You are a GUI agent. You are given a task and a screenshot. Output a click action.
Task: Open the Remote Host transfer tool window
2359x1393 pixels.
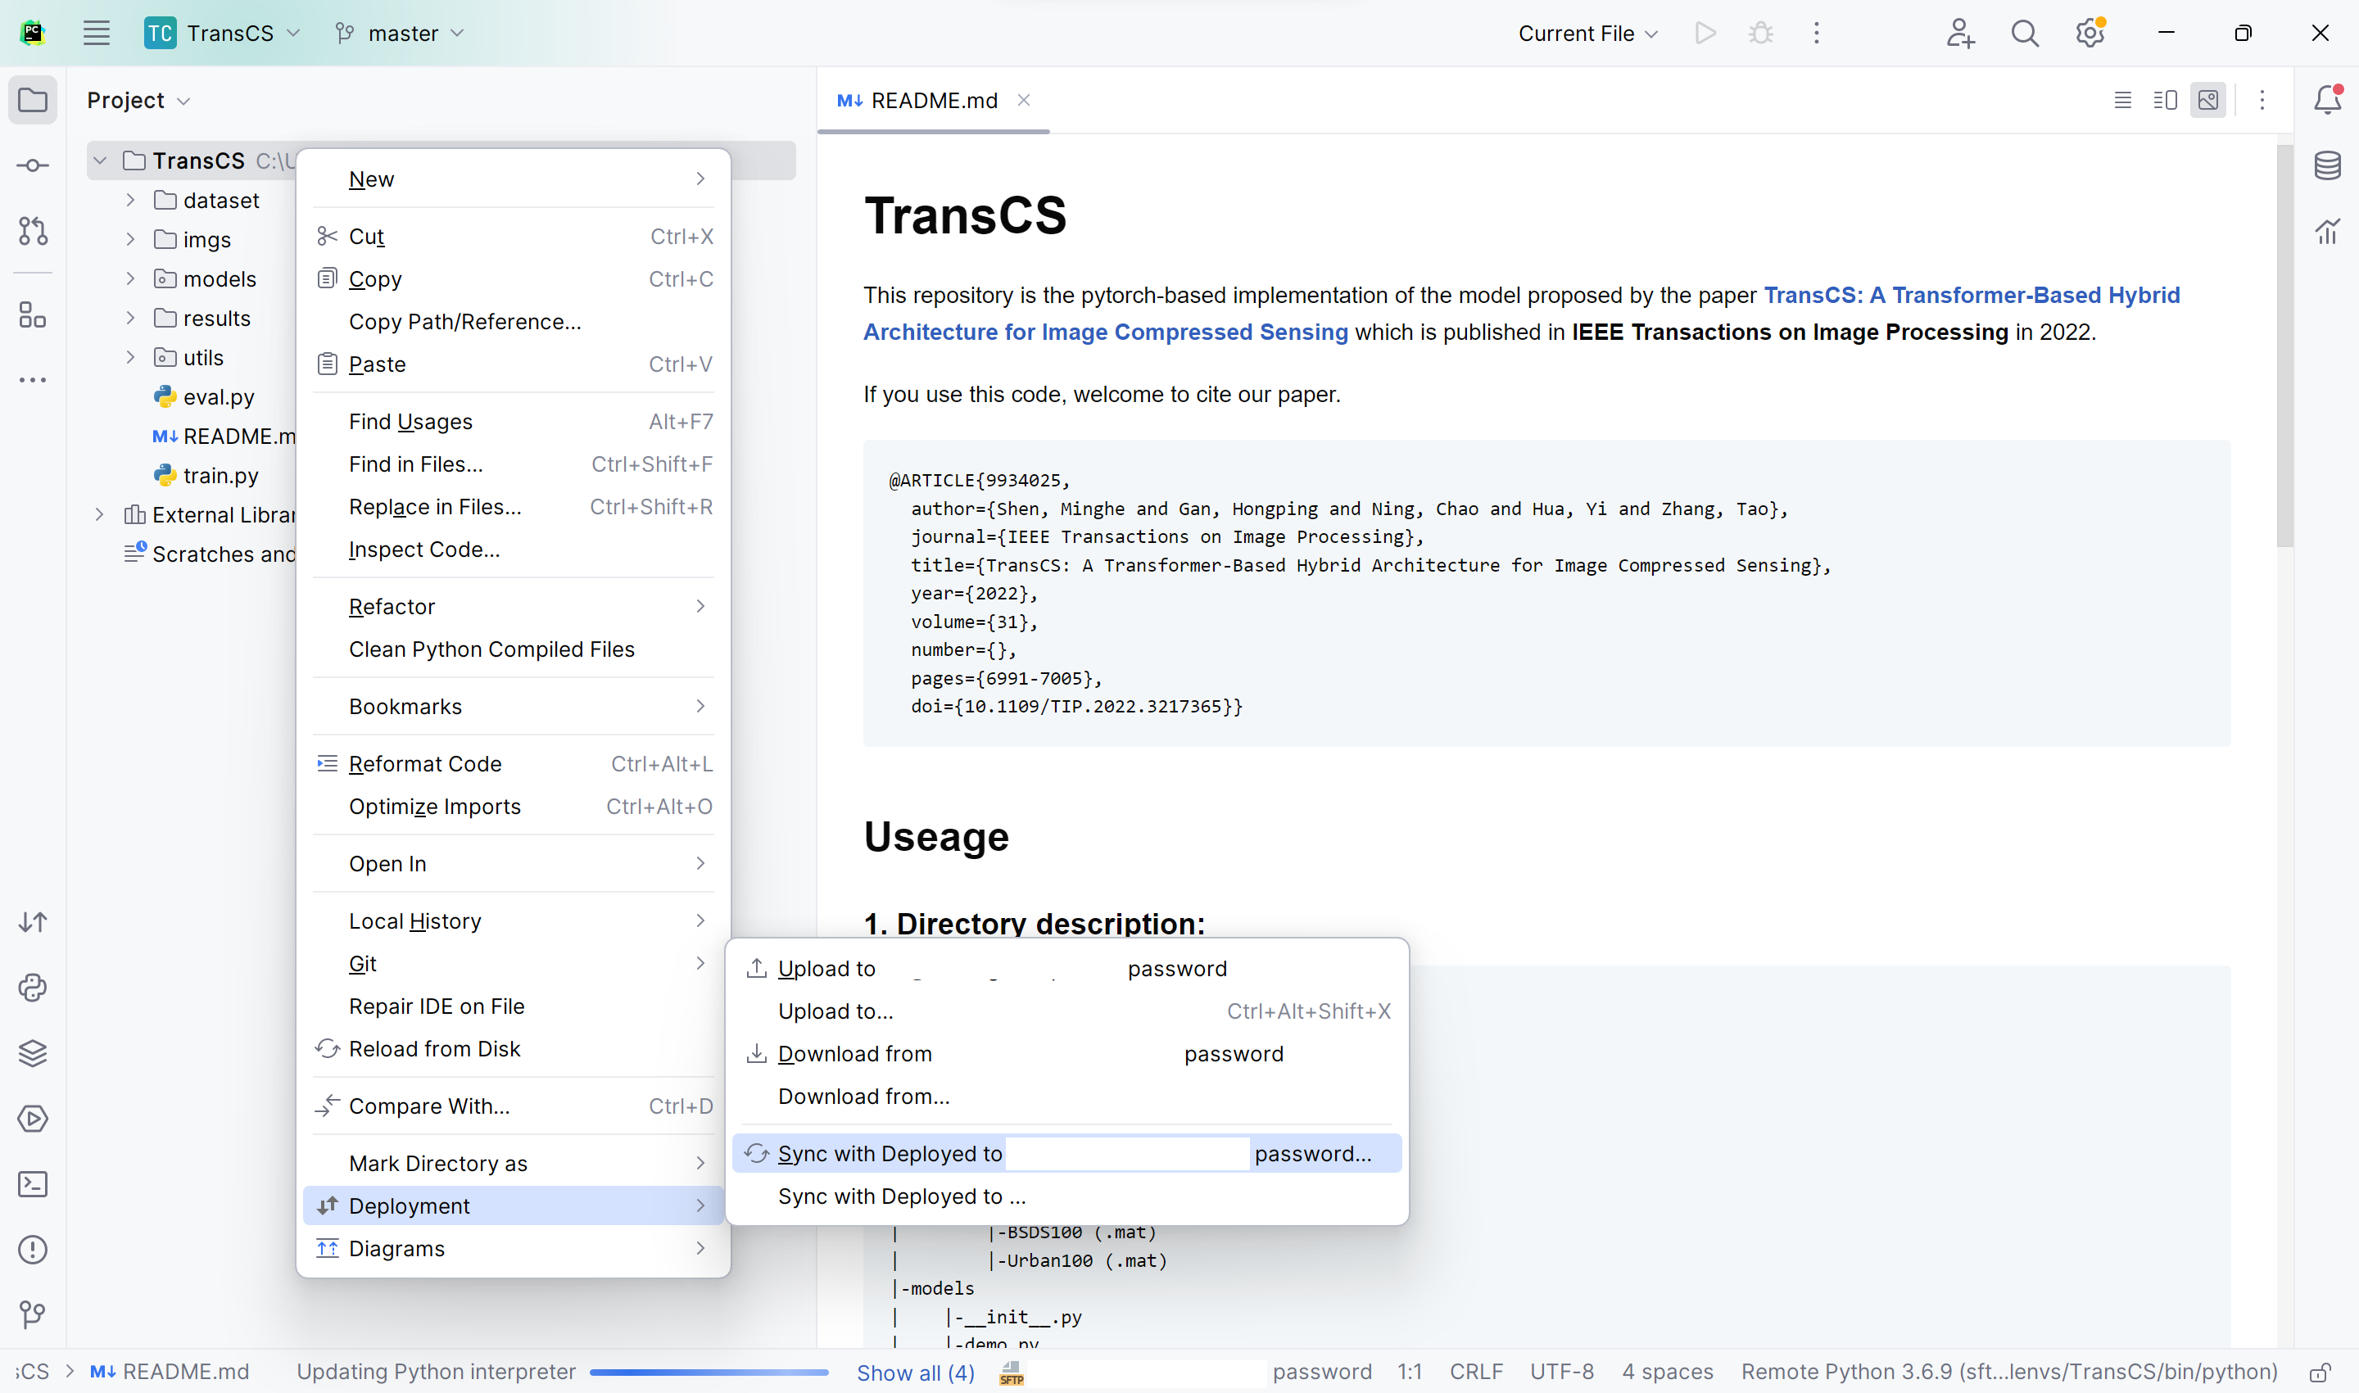click(x=33, y=923)
